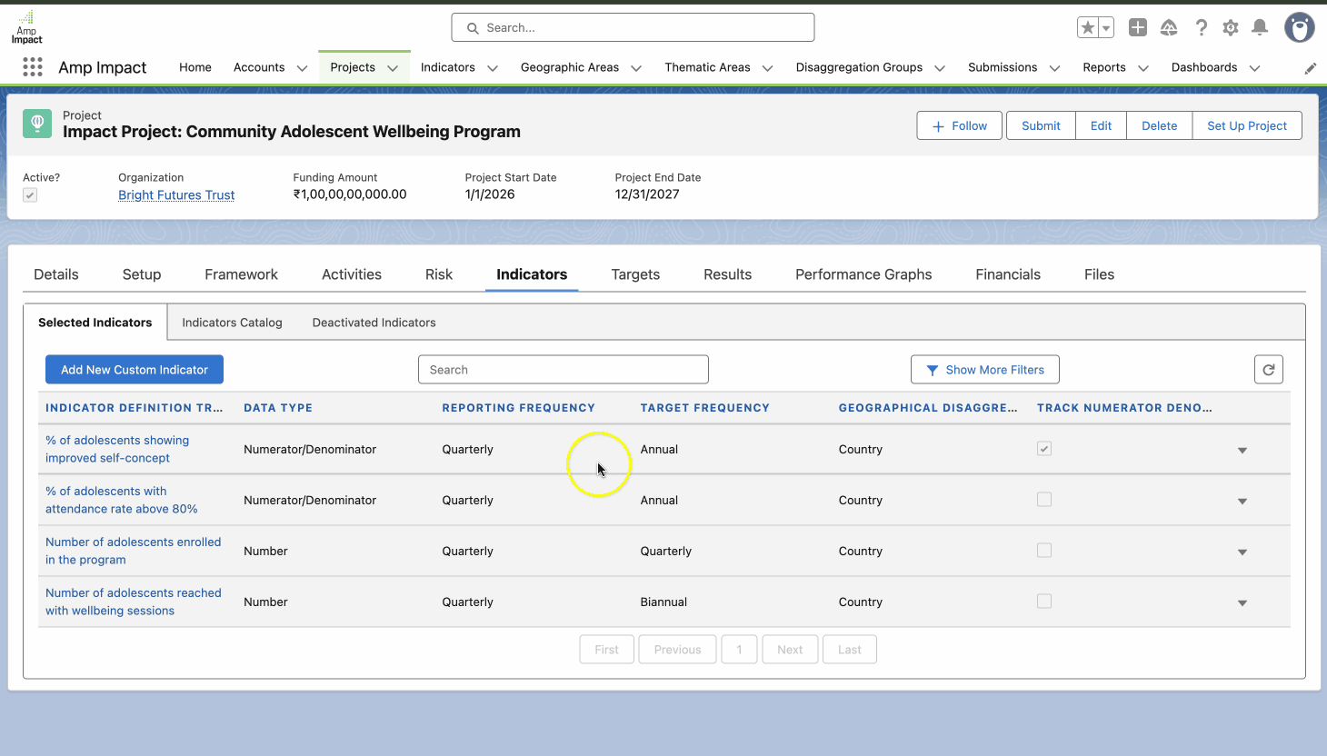Open the App Launcher grid icon
Viewport: 1327px width, 756px height.
pyautogui.click(x=33, y=67)
